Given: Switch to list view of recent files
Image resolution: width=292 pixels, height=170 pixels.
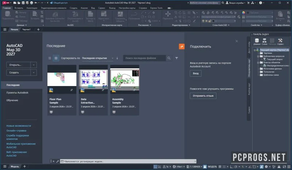Looking at the screenshot, I should [50, 58].
